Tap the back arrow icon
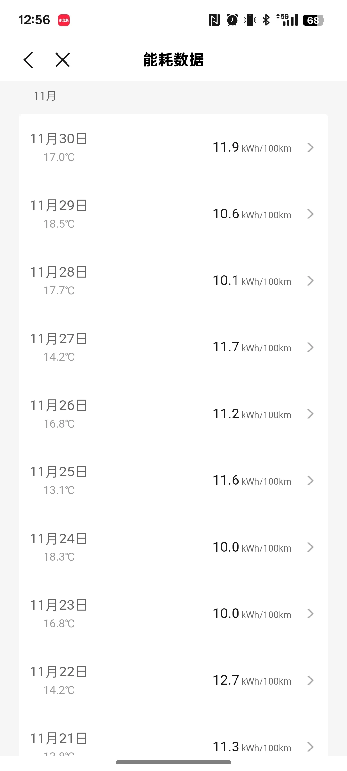Viewport: 347px width, 771px height. pyautogui.click(x=29, y=60)
